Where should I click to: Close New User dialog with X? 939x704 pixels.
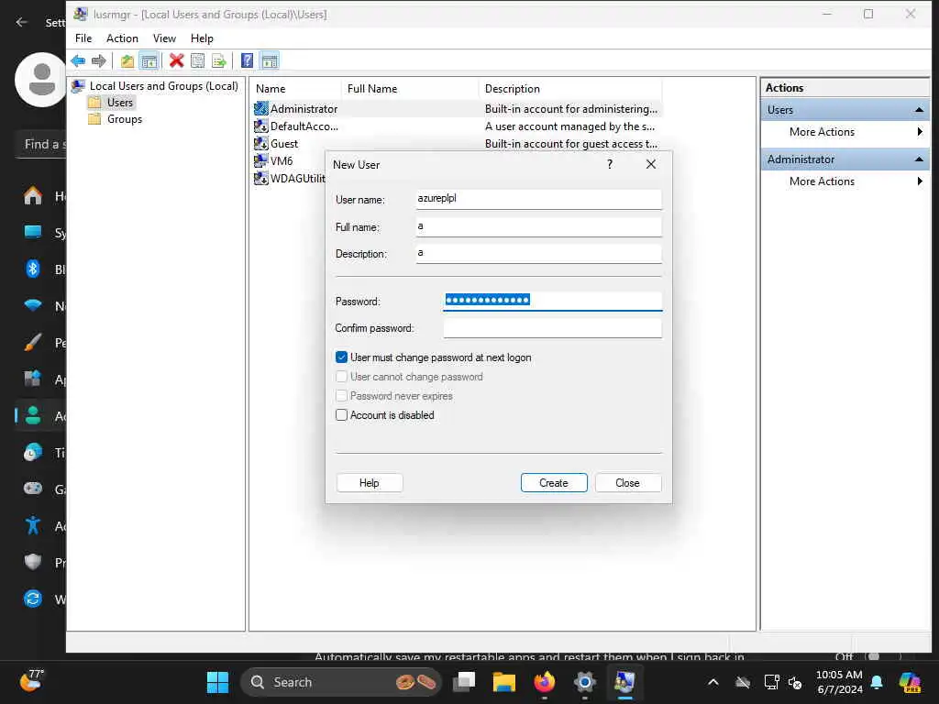click(x=651, y=164)
